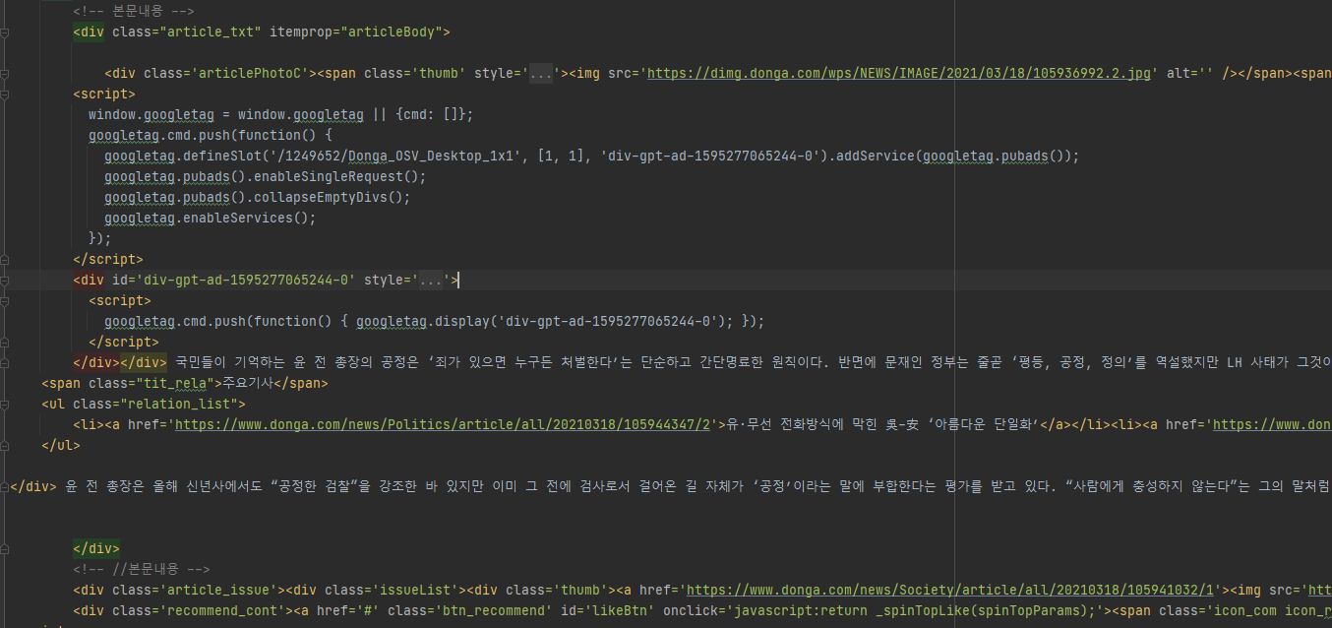Click paragraph text starting '윤 전 총장은 올해'

point(696,486)
